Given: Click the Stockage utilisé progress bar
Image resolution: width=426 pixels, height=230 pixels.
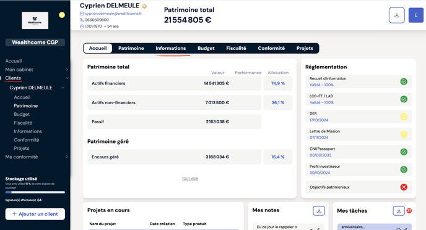Looking at the screenshot, I should pos(35,192).
